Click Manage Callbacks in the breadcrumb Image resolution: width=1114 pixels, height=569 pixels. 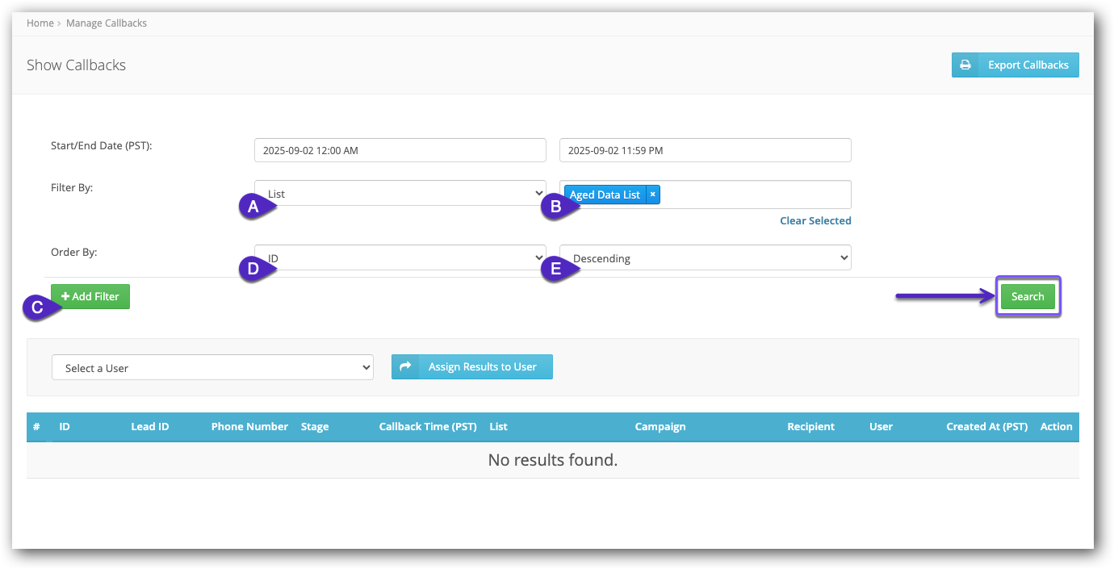pyautogui.click(x=107, y=23)
